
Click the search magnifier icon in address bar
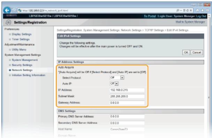[x=178, y=10]
